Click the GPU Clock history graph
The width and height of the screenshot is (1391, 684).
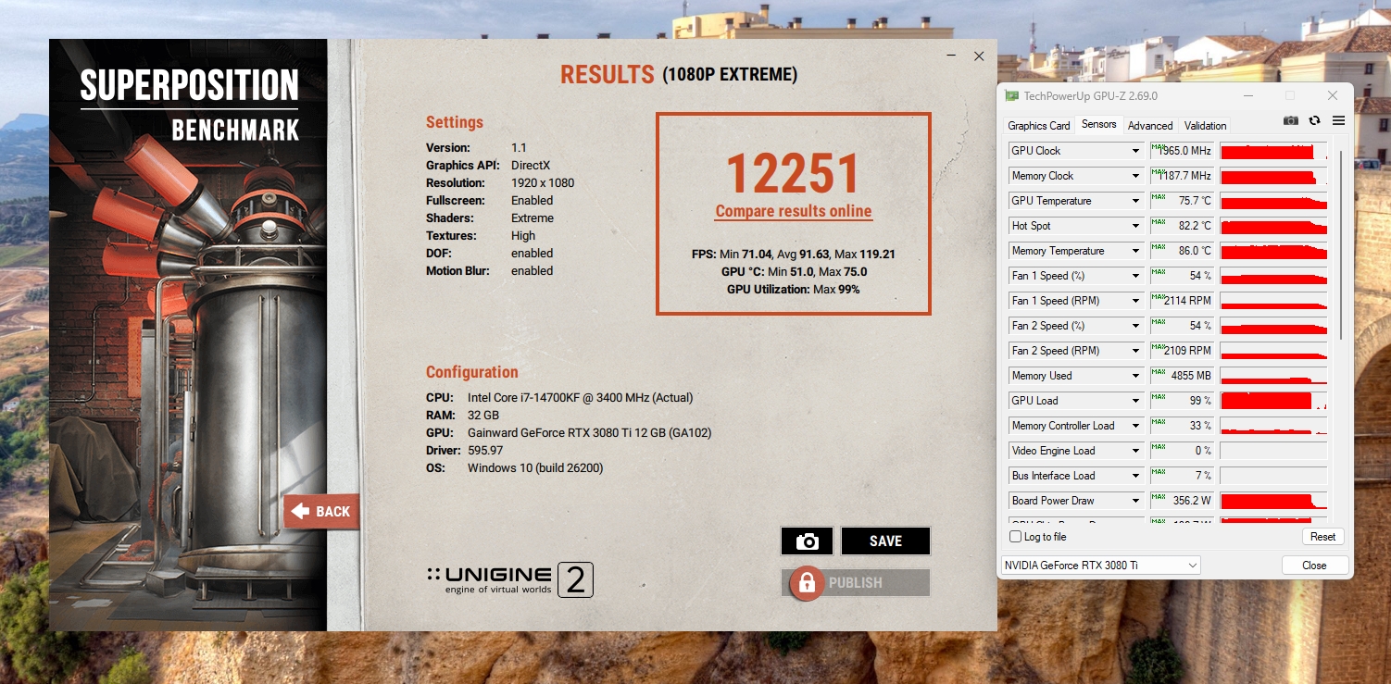tap(1273, 151)
